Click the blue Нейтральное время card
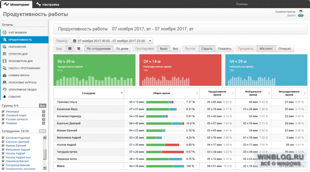The height and width of the screenshot is (172, 310). click(x=266, y=70)
